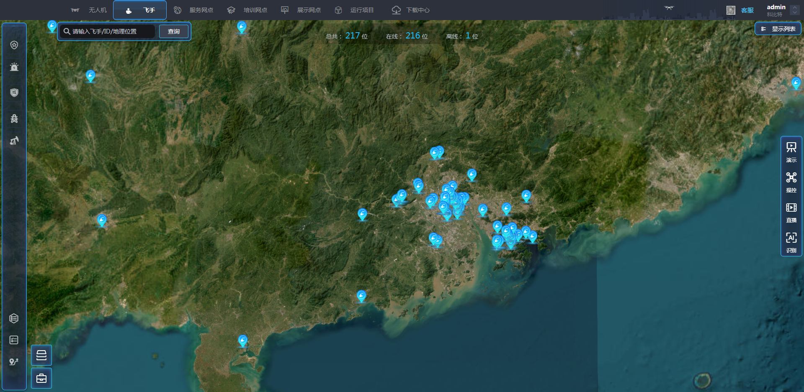Switch to 服务网点 tab
804x392 pixels.
tap(193, 10)
